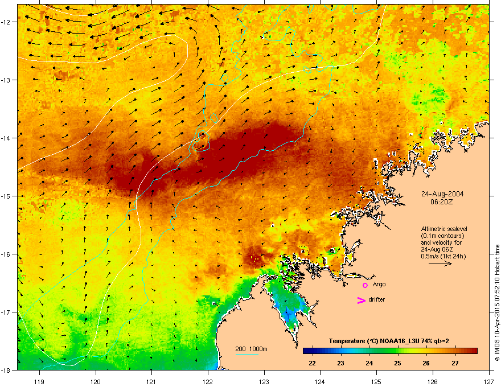
Task: Click the longitude axis label 124
Action: [321, 381]
